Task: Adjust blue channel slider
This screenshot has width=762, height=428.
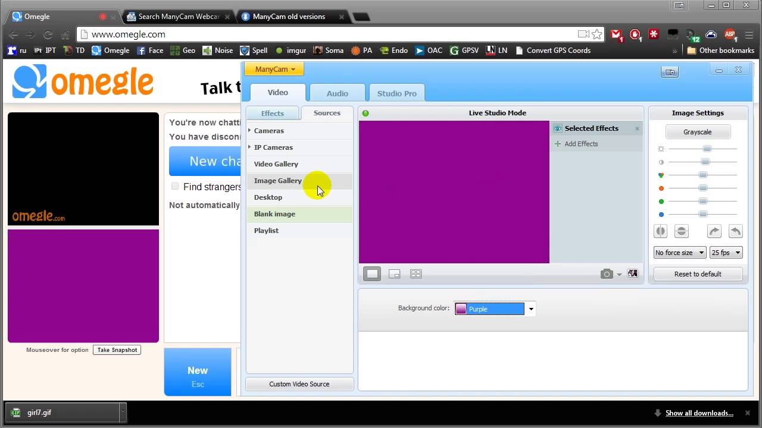Action: click(x=702, y=214)
